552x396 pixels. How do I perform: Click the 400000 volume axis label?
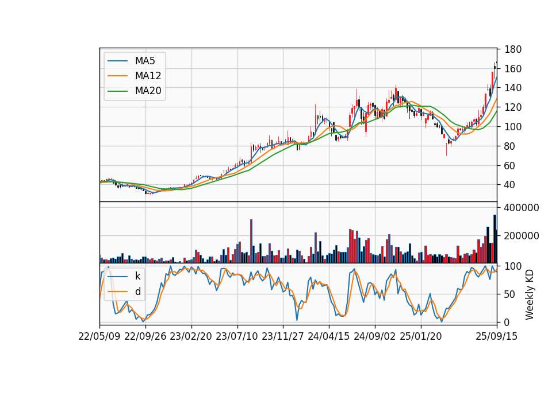click(x=522, y=208)
